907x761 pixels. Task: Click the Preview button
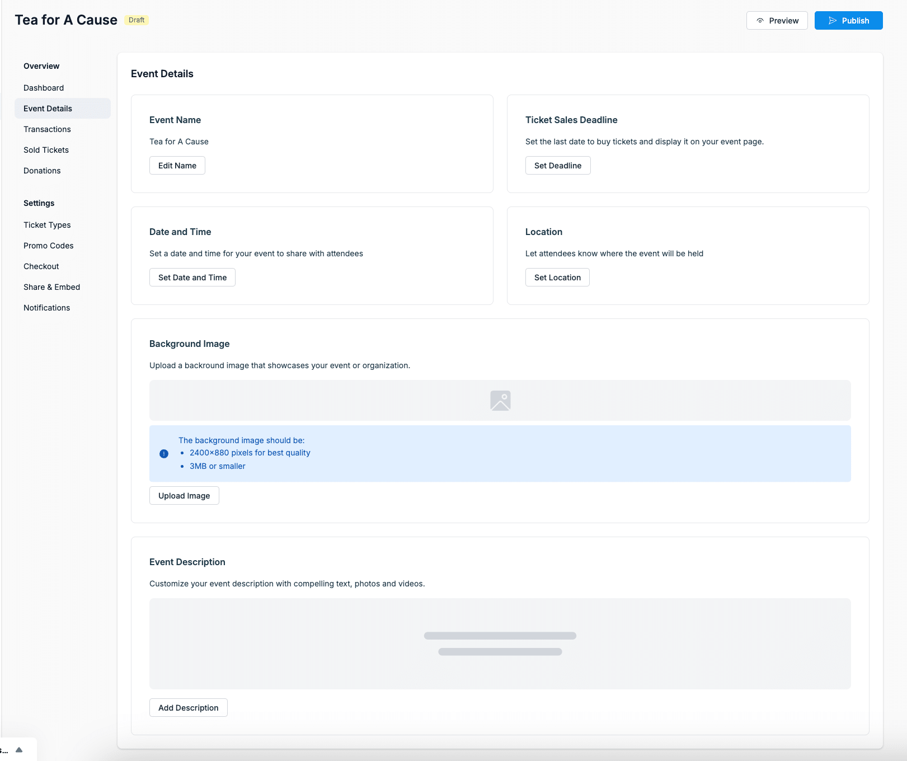(x=777, y=21)
